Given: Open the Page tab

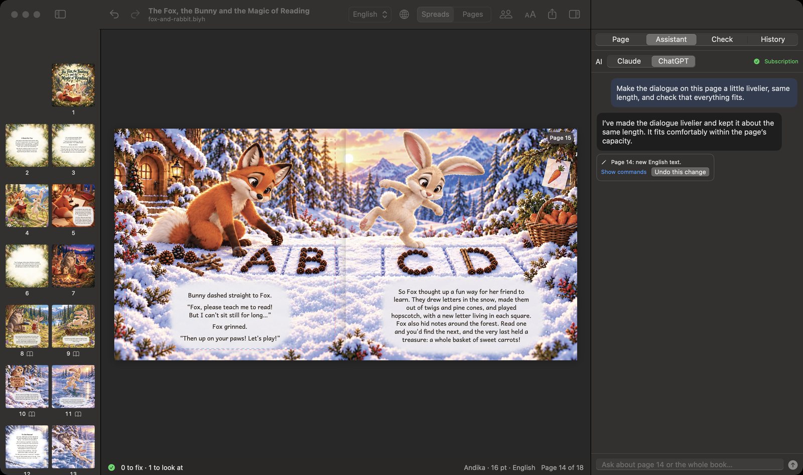Looking at the screenshot, I should (620, 39).
